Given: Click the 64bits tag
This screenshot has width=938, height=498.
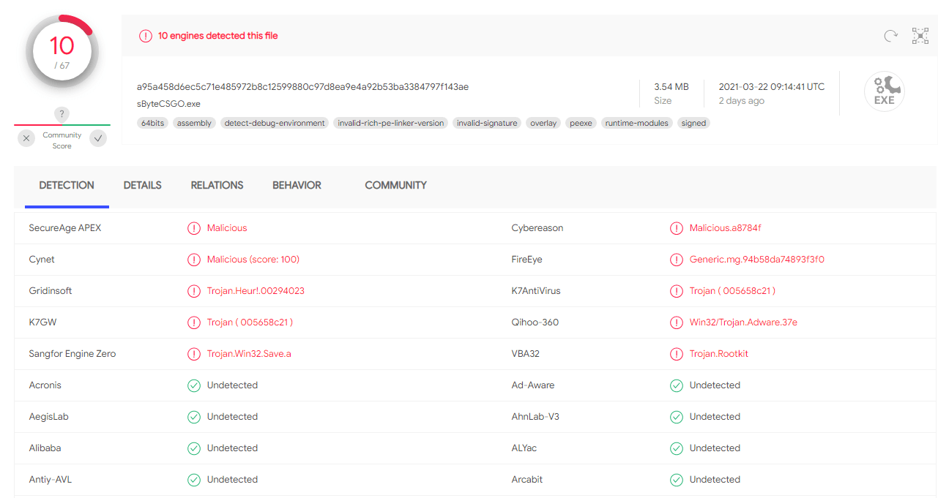Looking at the screenshot, I should pyautogui.click(x=152, y=124).
